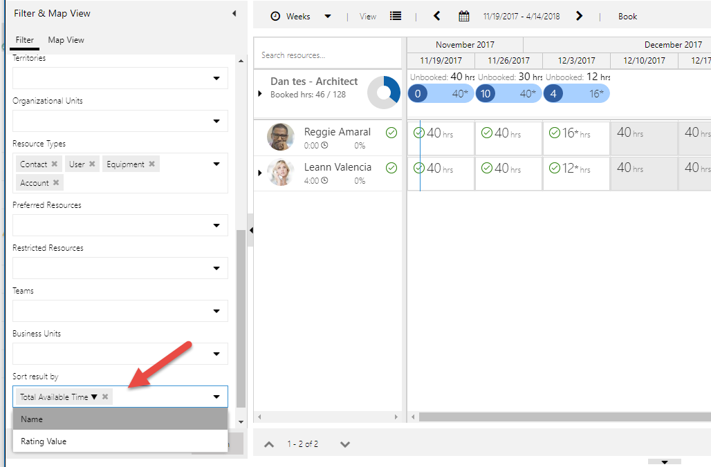Remove Total Available Time sort tag
The image size is (711, 467).
coord(105,397)
